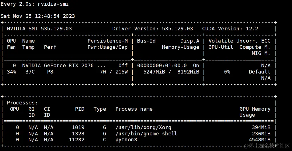Click the bus id '00000000:01:00.0'
The width and height of the screenshot is (292, 151).
(162, 66)
